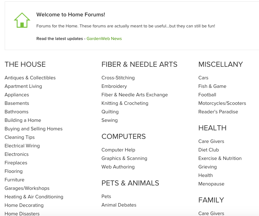Open Graphics & Scanning forum
Viewport: 259px width, 216px height.
pyautogui.click(x=124, y=158)
